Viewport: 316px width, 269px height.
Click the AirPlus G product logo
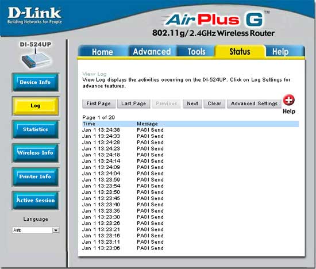(x=216, y=20)
